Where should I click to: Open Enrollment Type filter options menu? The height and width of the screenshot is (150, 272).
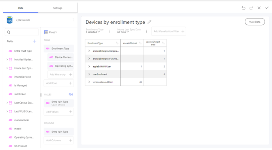click(x=109, y=31)
